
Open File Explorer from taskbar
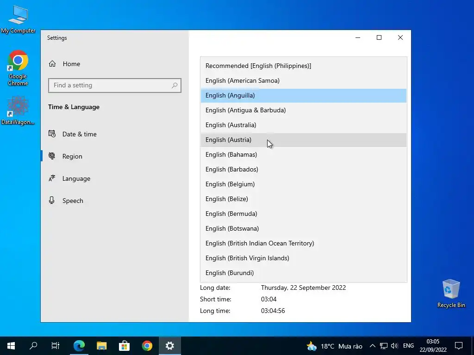click(x=101, y=346)
